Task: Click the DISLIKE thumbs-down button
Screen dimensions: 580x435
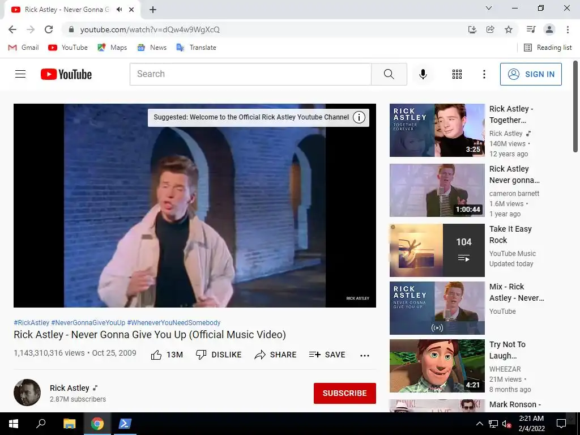Action: (x=218, y=355)
